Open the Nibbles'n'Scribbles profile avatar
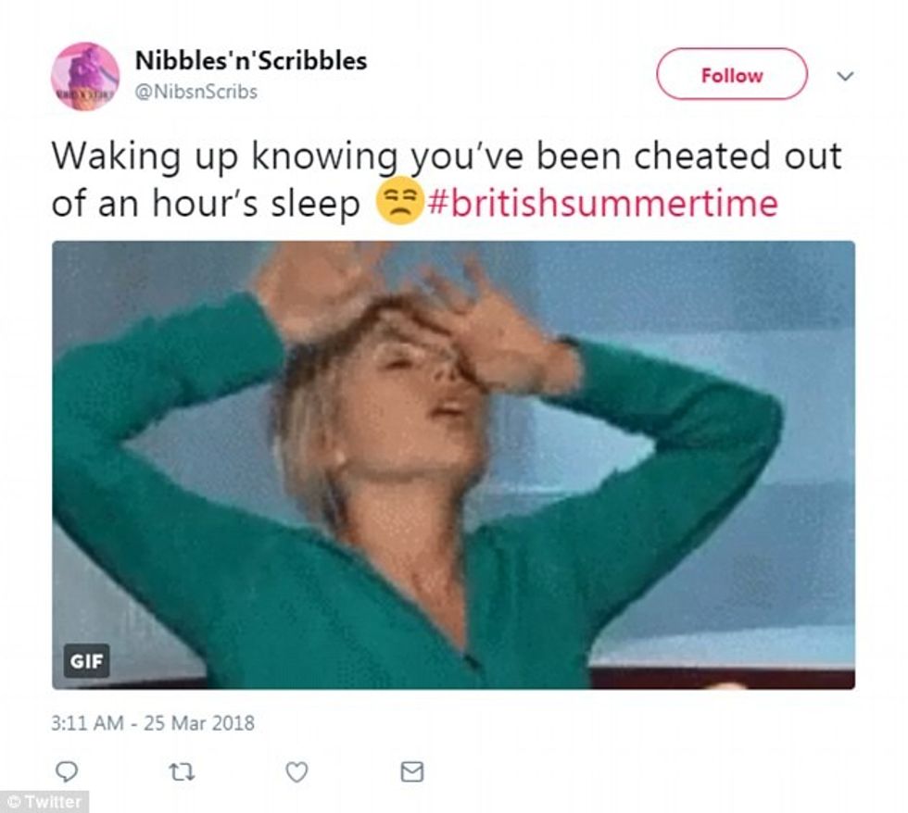 point(85,76)
